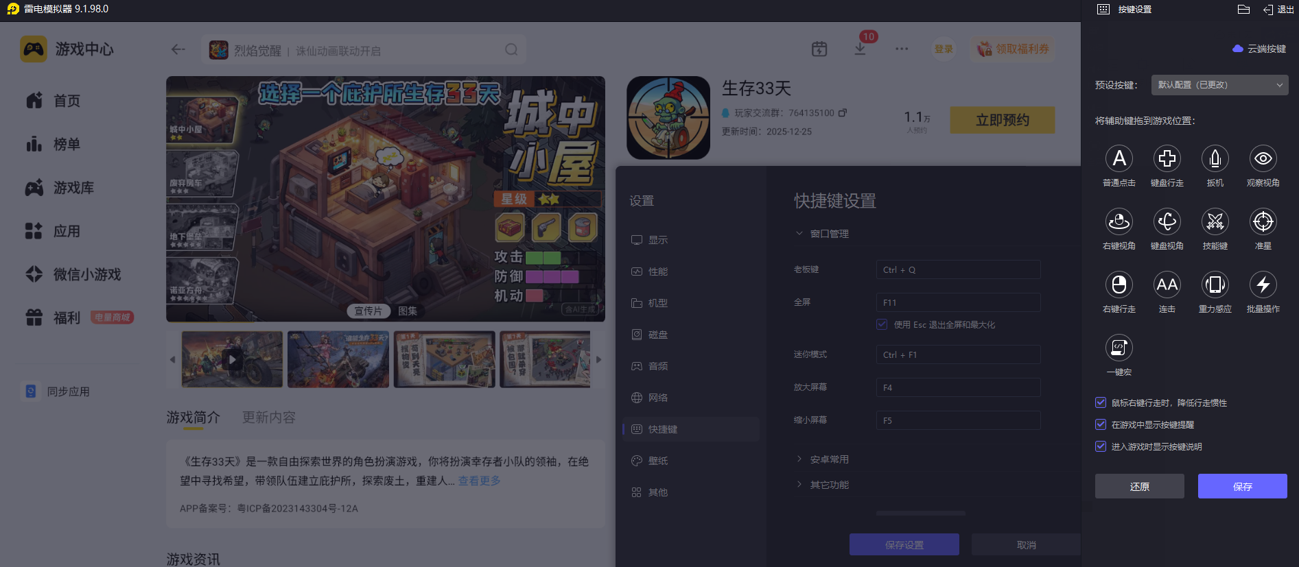The image size is (1299, 567).
Task: Choose the 一键宏 macro script icon
Action: pyautogui.click(x=1119, y=348)
